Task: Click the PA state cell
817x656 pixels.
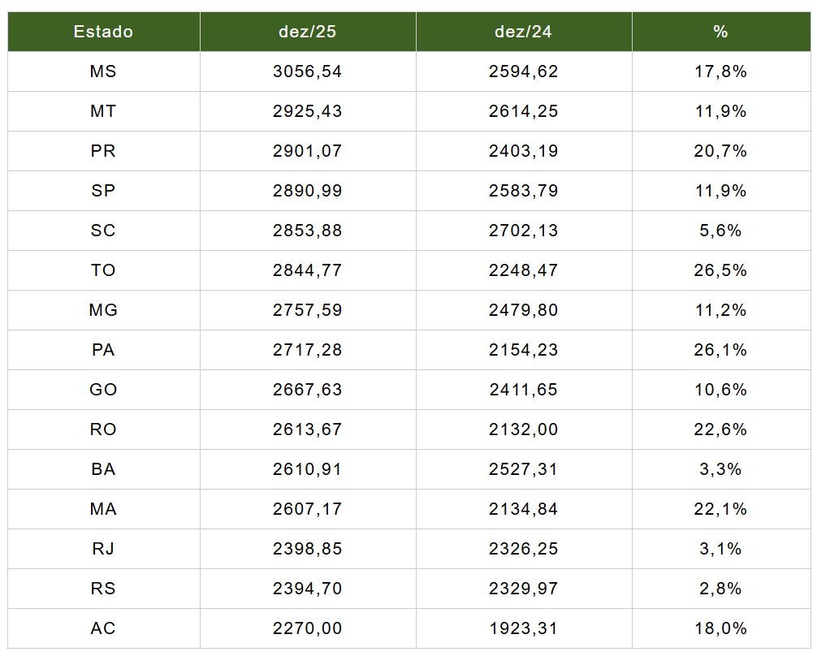Action: coord(103,350)
